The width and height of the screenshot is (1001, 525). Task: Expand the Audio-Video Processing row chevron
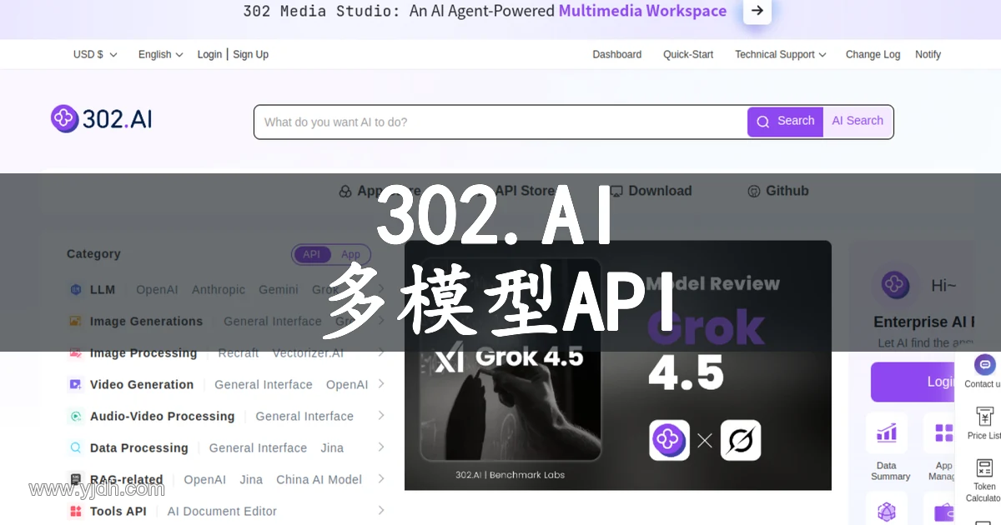tap(380, 416)
